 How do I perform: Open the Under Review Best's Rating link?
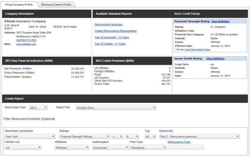(197, 49)
